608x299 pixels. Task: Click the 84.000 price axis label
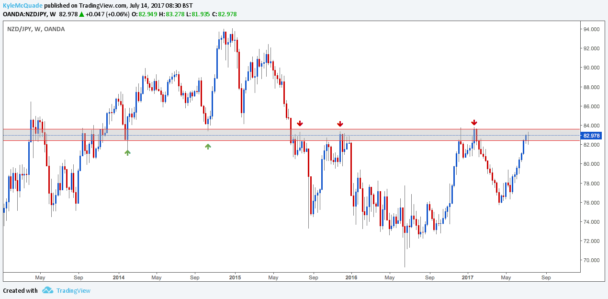click(592, 126)
